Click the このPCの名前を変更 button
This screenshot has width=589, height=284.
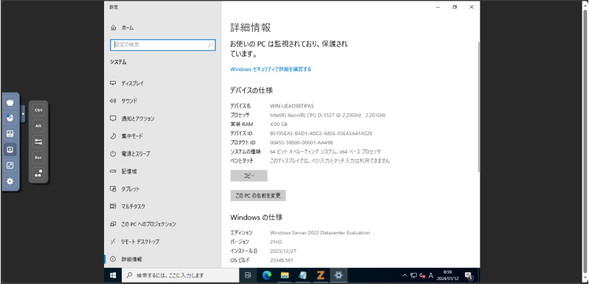(258, 196)
